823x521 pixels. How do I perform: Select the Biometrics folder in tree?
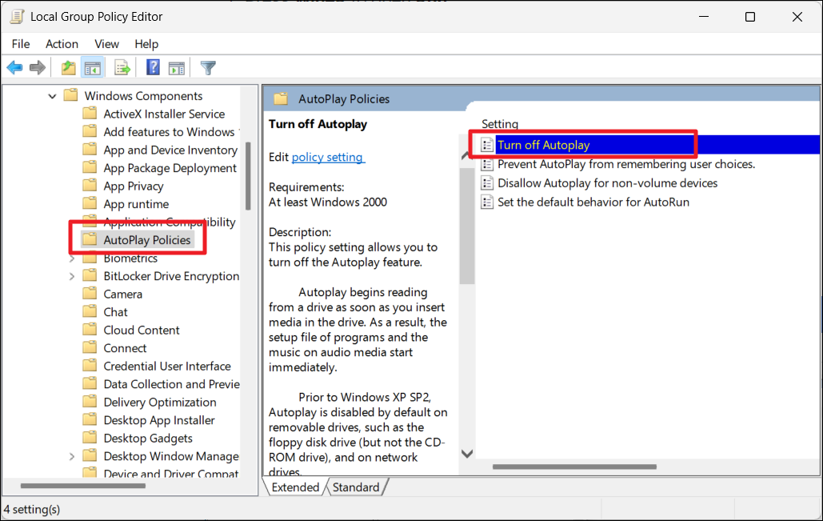[130, 258]
